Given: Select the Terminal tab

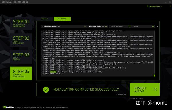Looking at the screenshot, I should [62, 19].
